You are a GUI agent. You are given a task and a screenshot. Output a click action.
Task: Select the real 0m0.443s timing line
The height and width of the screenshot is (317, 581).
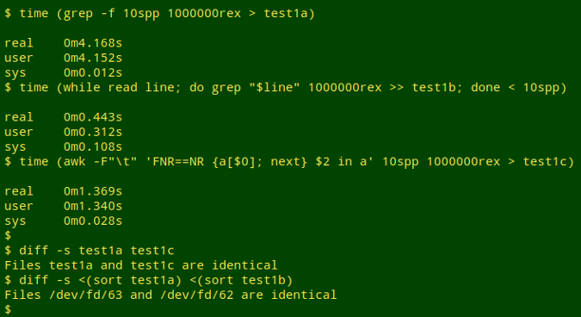point(64,117)
